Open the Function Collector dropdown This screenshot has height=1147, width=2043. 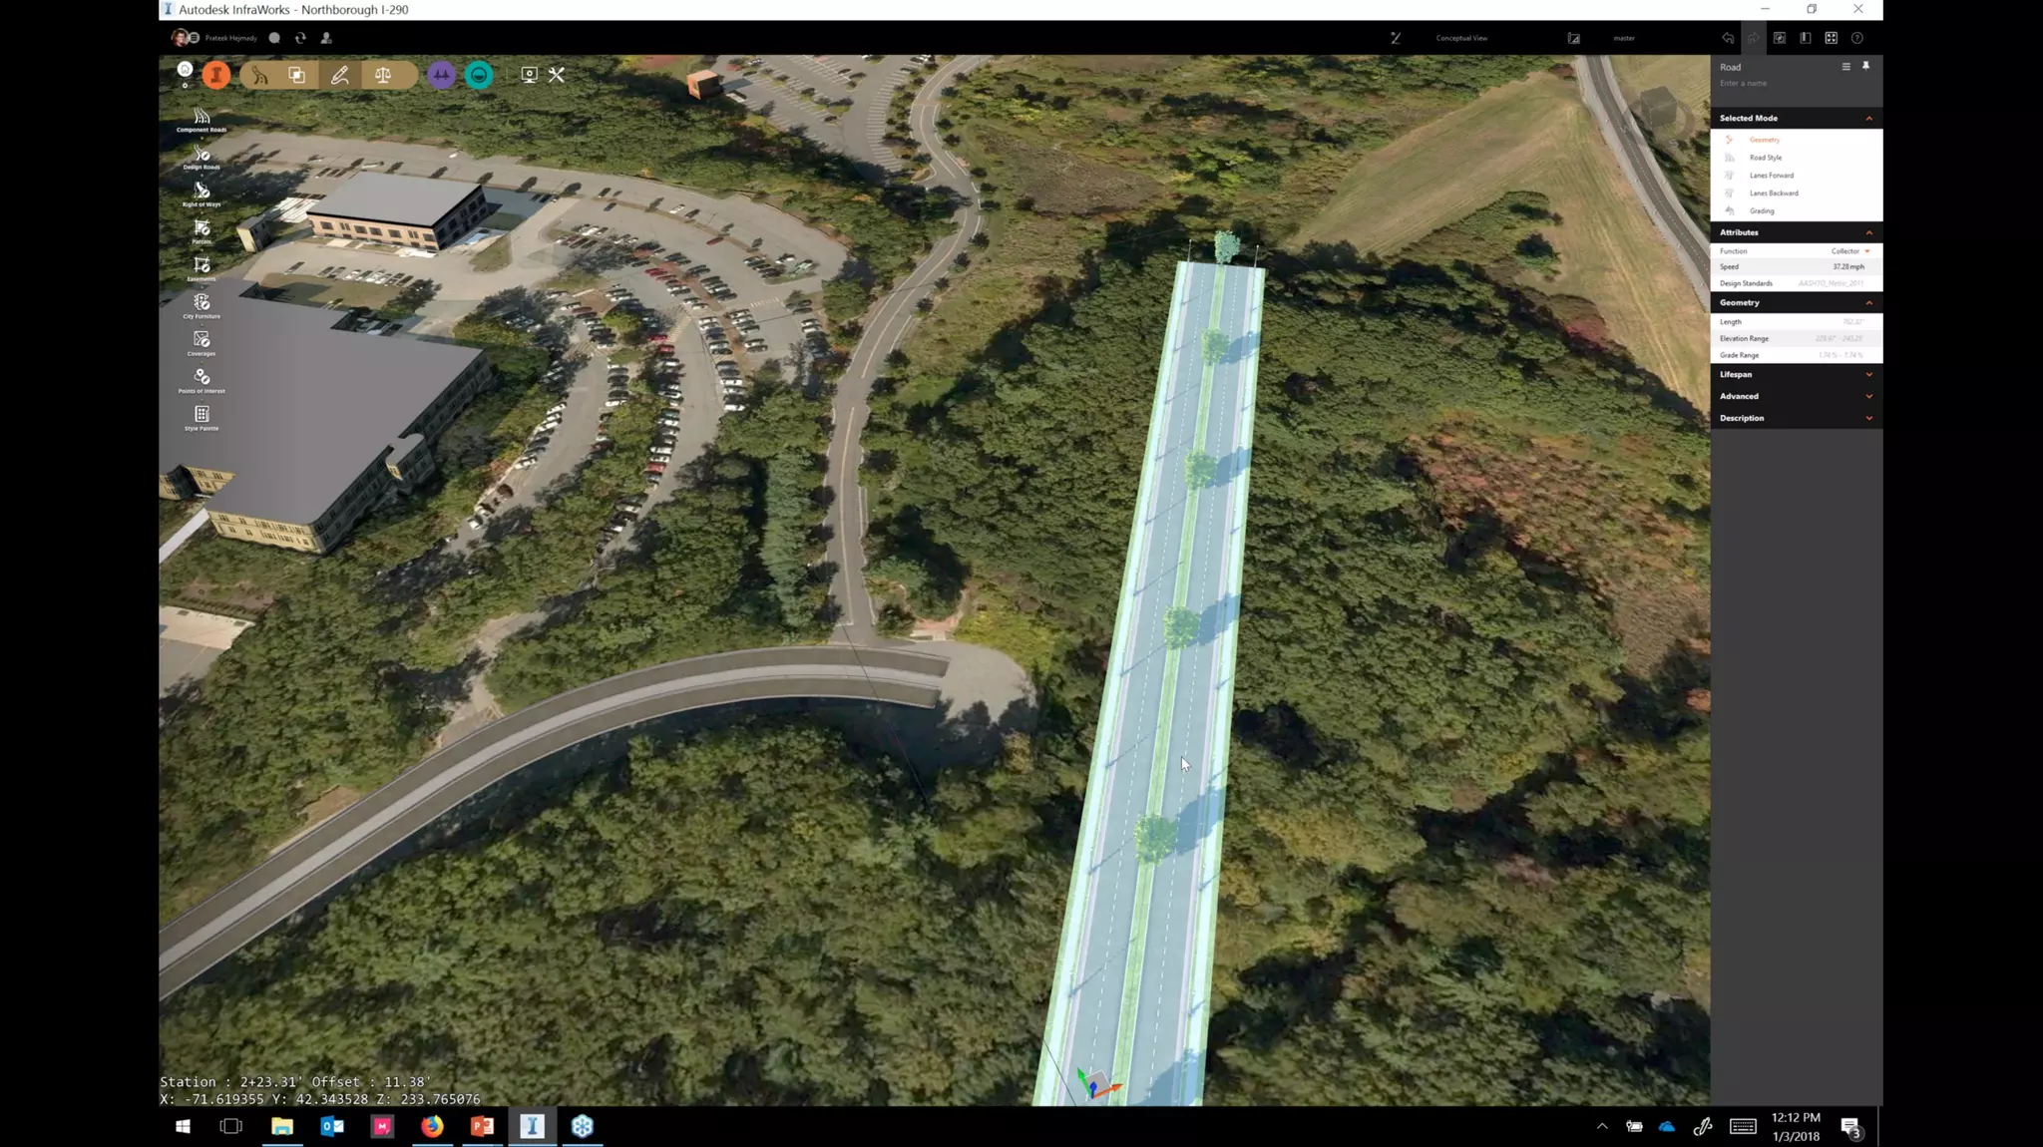pyautogui.click(x=1849, y=251)
